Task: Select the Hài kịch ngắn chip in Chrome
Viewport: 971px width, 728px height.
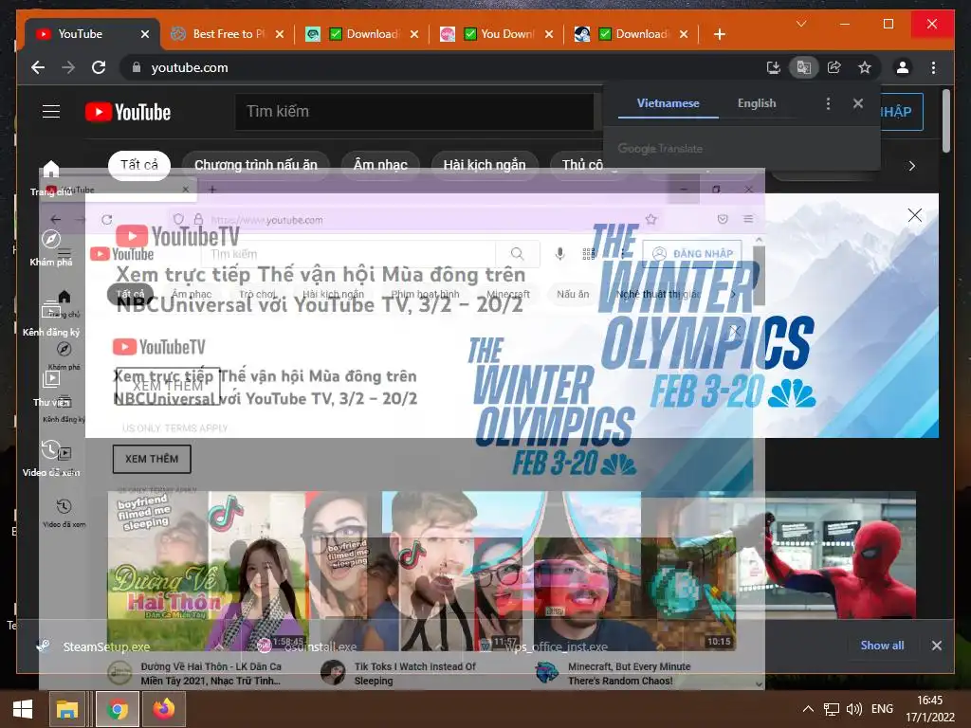Action: click(x=485, y=165)
